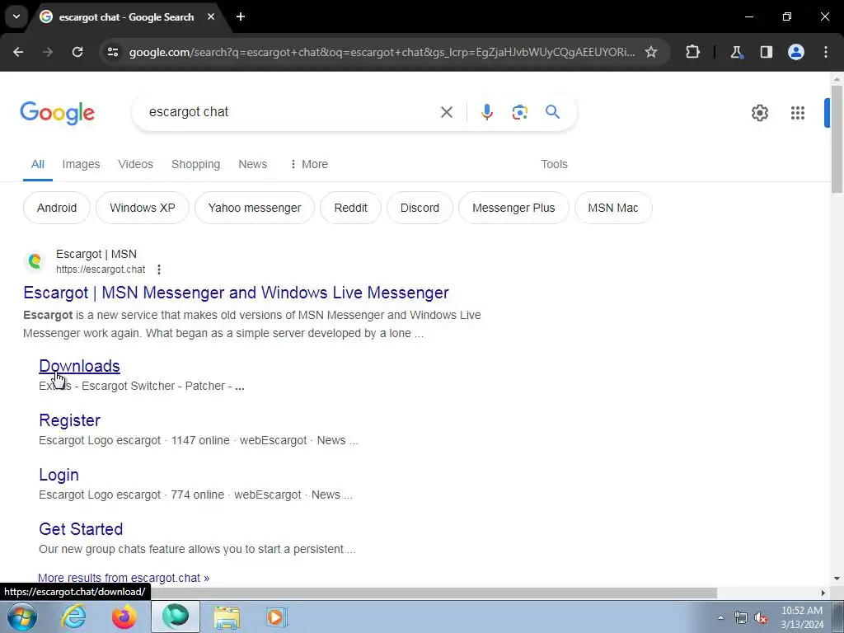The height and width of the screenshot is (633, 844).
Task: Open the Extensions puzzle icon
Action: coord(692,52)
